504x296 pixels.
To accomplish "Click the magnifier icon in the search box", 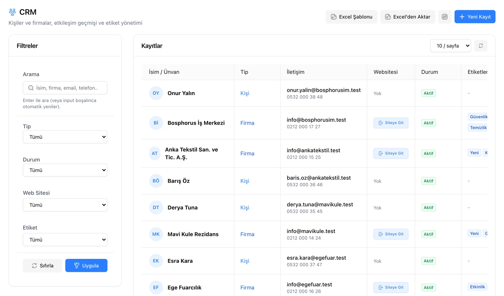I will click(x=31, y=88).
